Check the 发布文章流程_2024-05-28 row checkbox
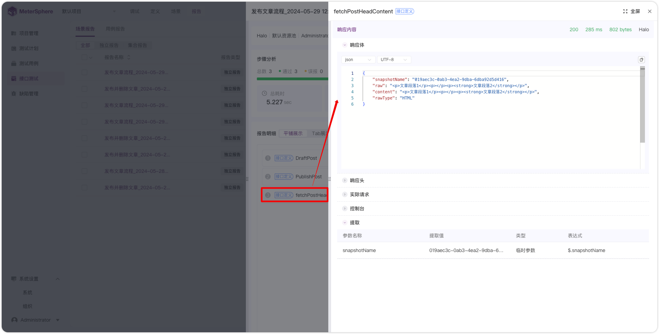659x334 pixels. click(x=84, y=171)
